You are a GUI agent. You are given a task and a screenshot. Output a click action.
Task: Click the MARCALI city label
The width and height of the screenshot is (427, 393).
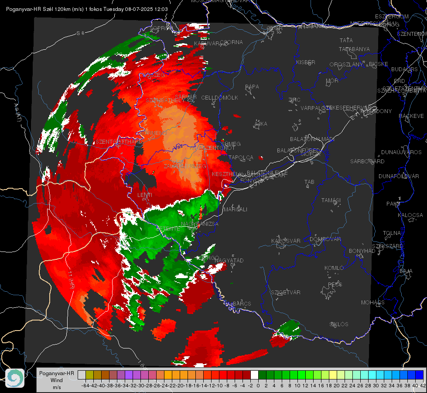pos(235,209)
